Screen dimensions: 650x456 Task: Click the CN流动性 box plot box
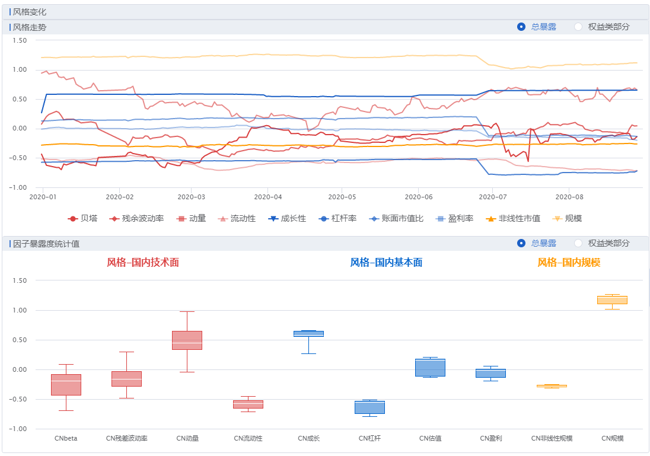[248, 404]
